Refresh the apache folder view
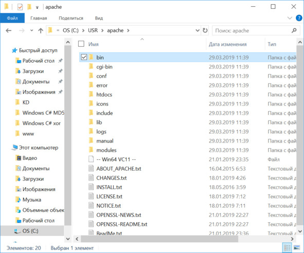304x253 pixels. [x=205, y=30]
